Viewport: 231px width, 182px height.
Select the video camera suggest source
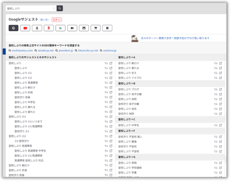tap(72, 28)
